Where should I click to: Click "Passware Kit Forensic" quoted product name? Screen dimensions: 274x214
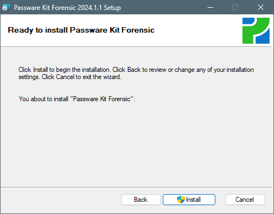pyautogui.click(x=102, y=99)
